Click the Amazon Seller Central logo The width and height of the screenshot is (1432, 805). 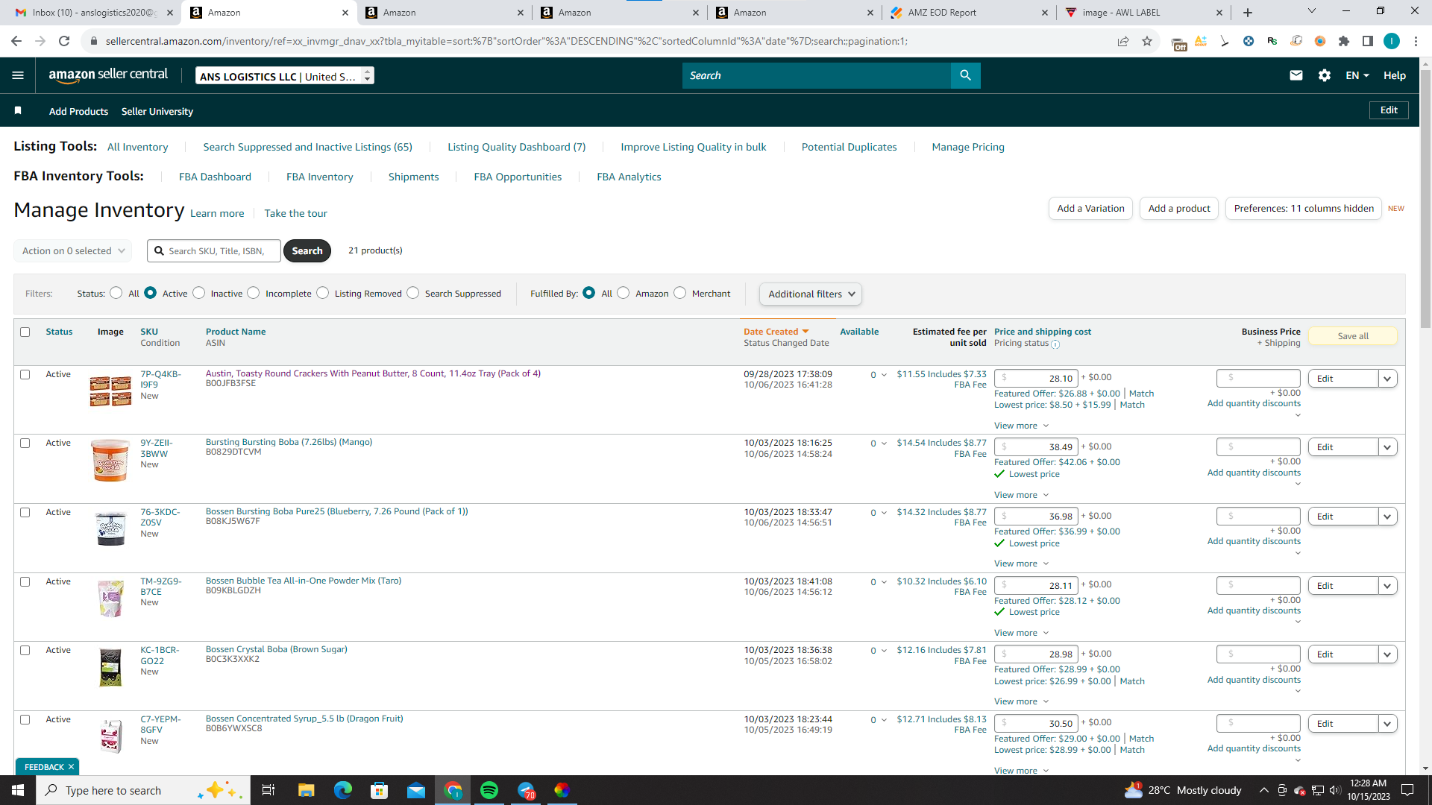tap(108, 75)
